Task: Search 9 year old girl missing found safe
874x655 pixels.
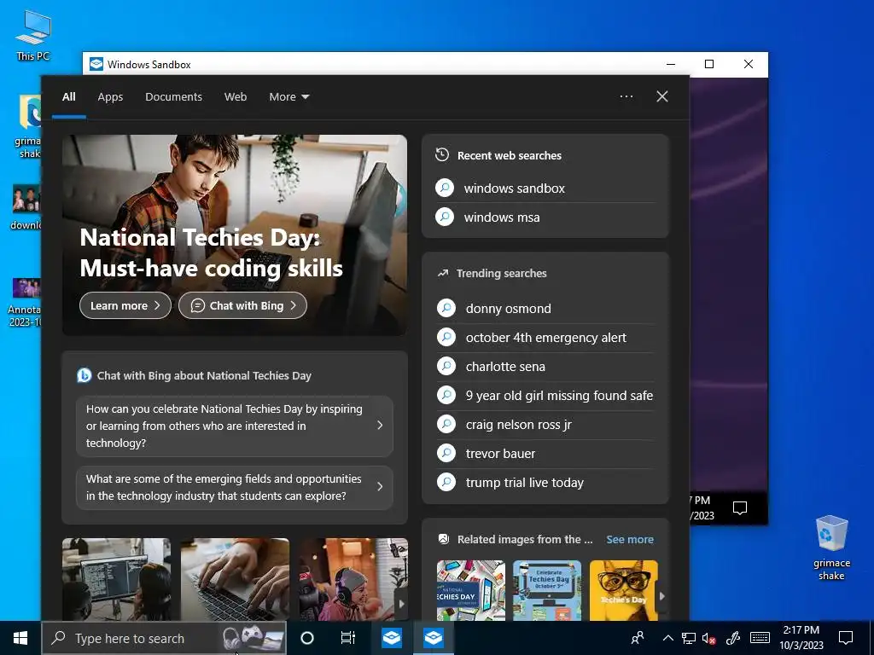Action: (x=545, y=396)
